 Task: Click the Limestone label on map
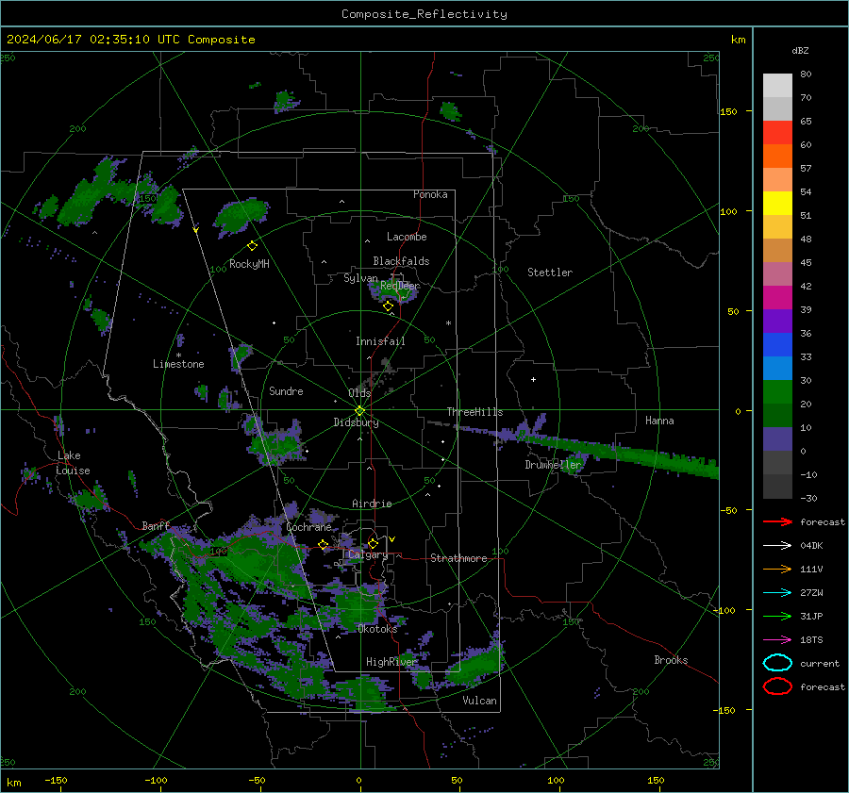pos(178,364)
